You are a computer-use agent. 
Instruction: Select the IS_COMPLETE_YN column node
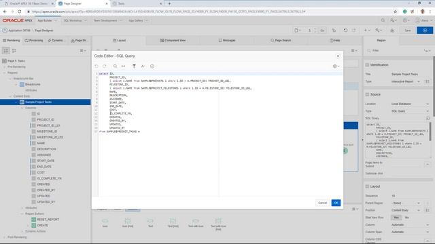[49, 178]
